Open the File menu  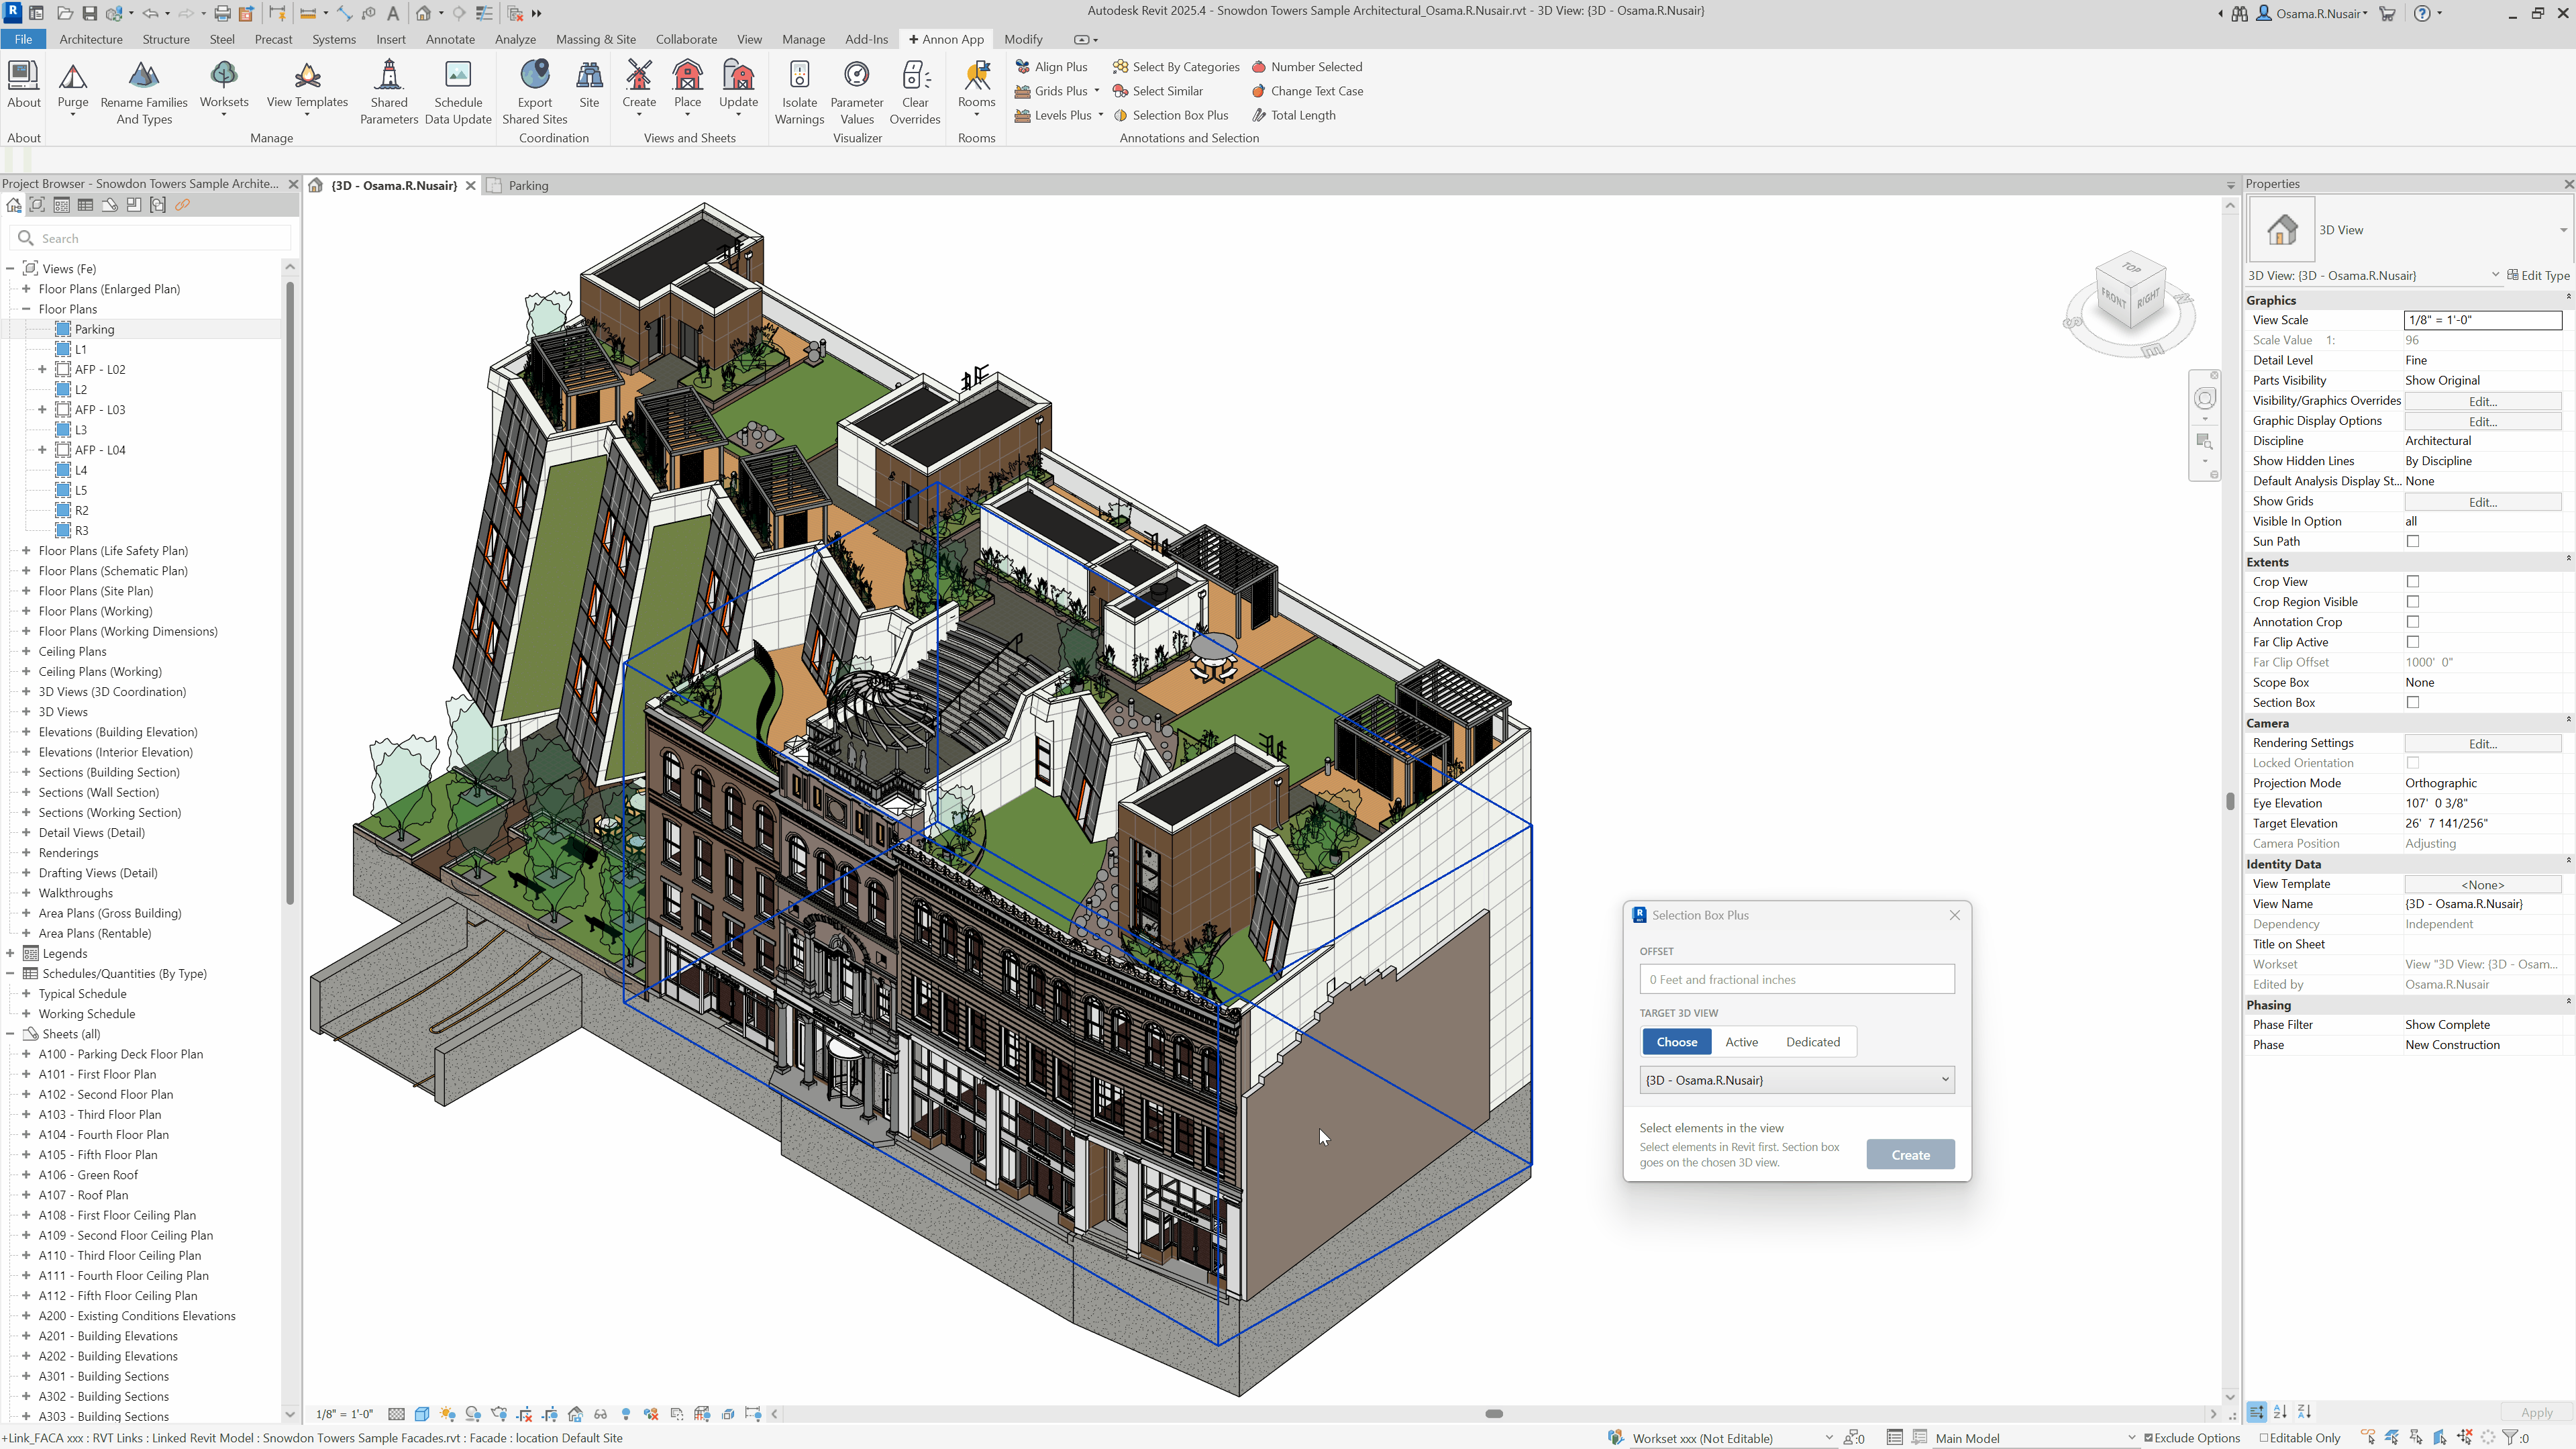pyautogui.click(x=23, y=39)
